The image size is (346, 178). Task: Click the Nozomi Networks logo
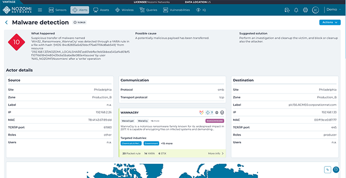coord(17,10)
